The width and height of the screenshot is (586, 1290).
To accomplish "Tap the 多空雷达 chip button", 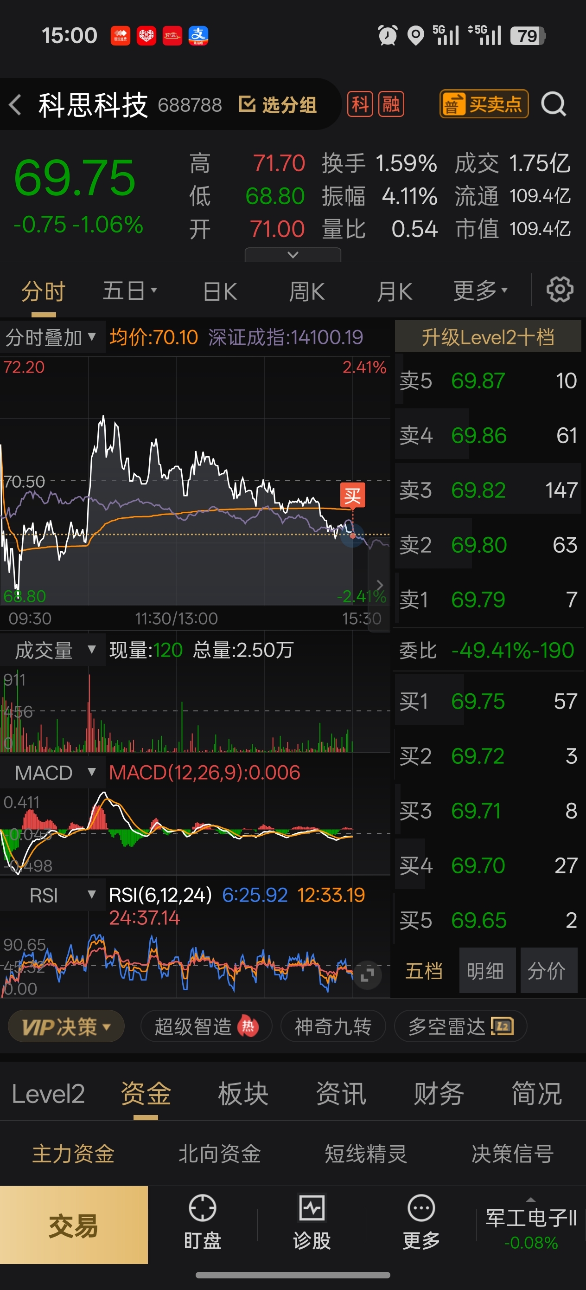I will (460, 1027).
